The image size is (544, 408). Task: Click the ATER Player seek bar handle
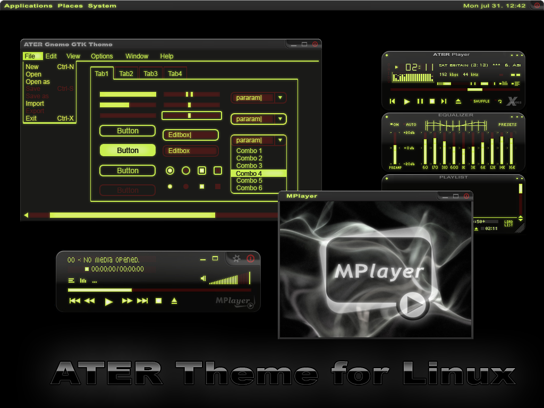click(x=474, y=89)
